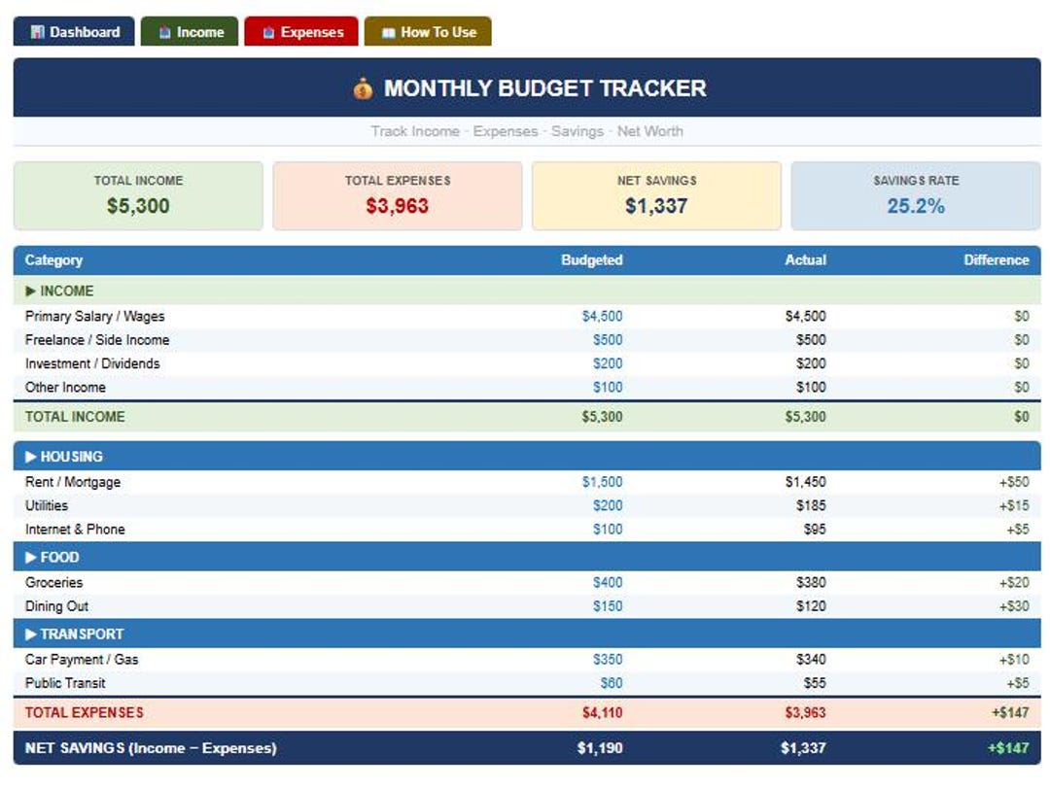This screenshot has width=1050, height=790.
Task: Click the Category column header
Action: (x=53, y=259)
